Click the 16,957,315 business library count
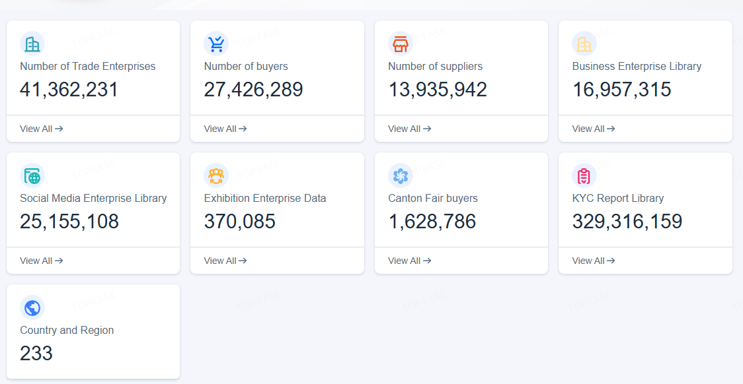This screenshot has width=743, height=384. click(x=621, y=89)
